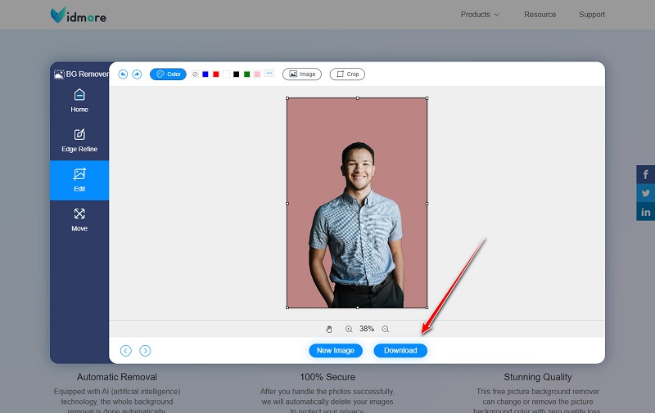Click the New Image button
The height and width of the screenshot is (413, 655).
pos(336,351)
